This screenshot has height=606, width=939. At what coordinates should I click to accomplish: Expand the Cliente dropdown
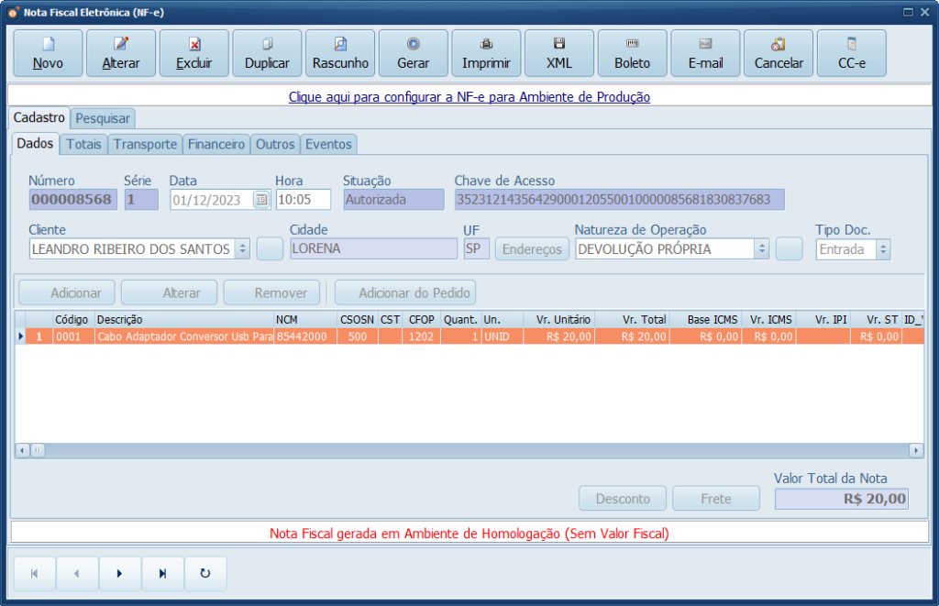(242, 248)
